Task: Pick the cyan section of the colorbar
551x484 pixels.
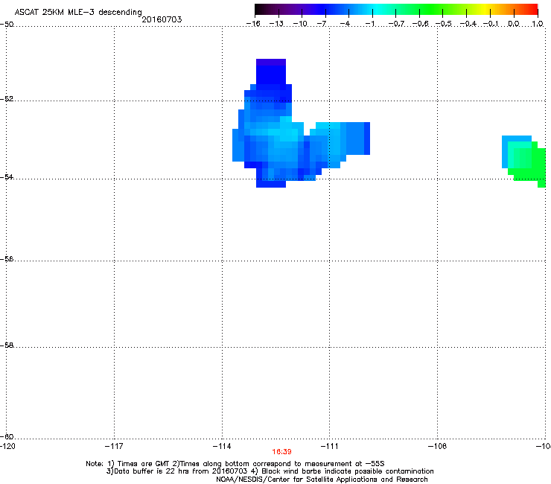Action: point(378,10)
